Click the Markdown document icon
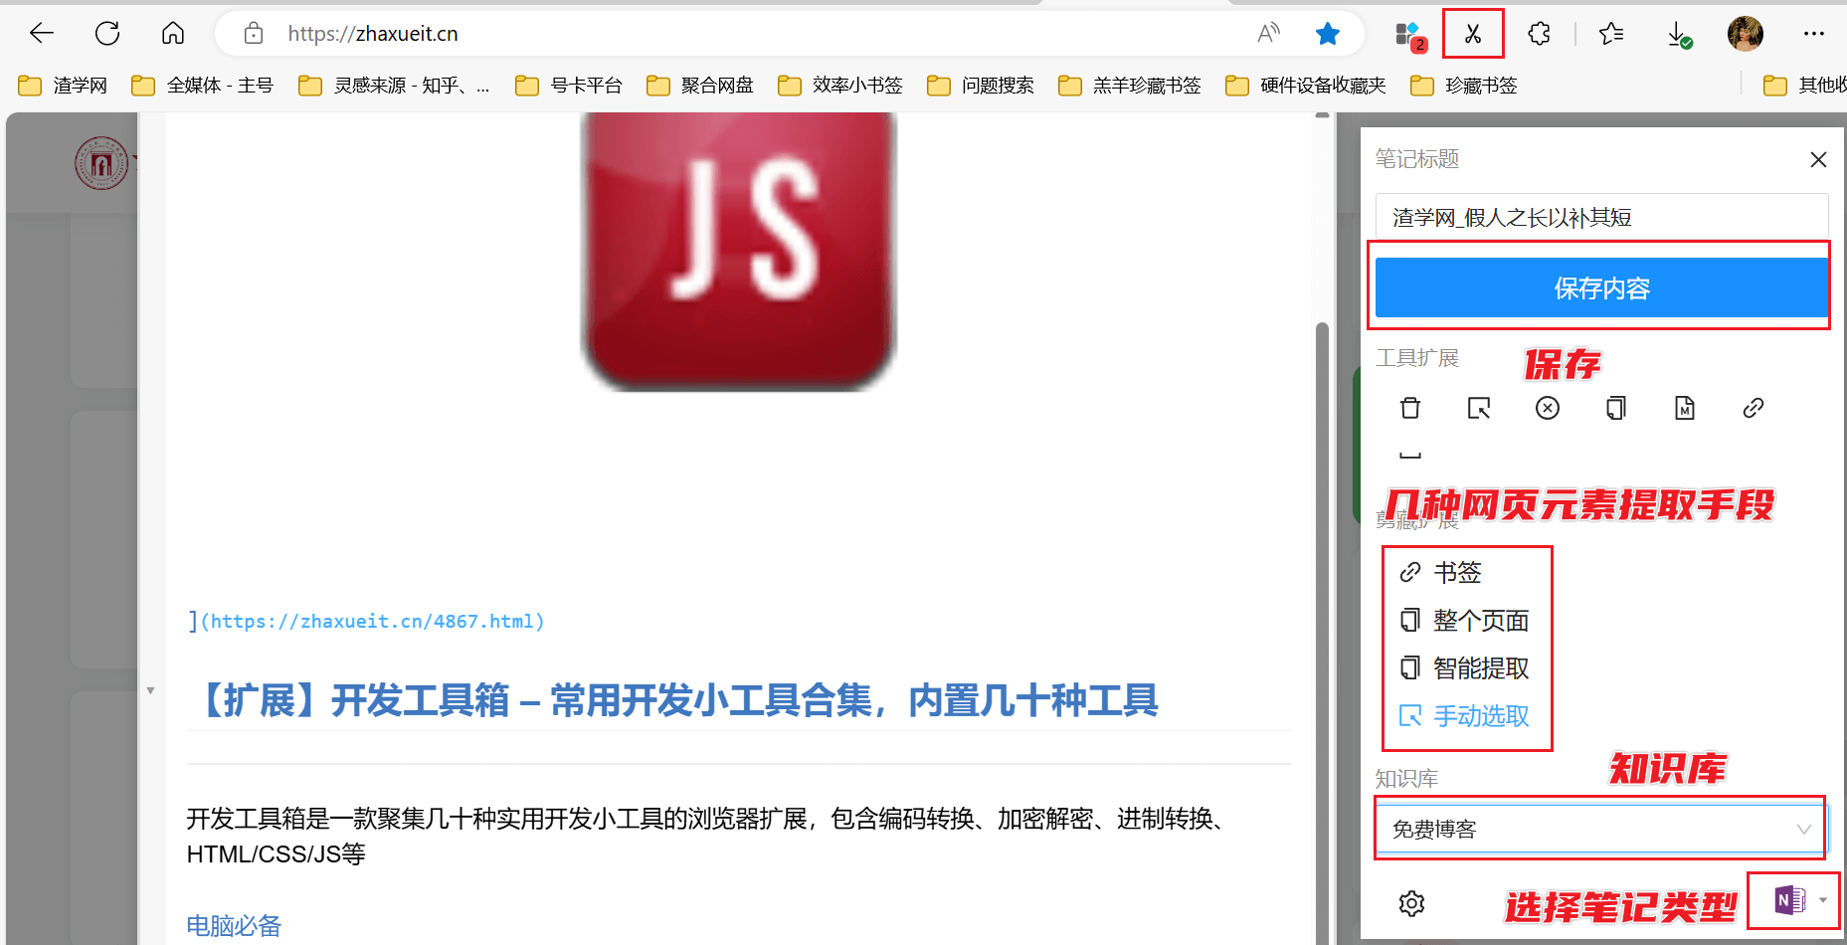The image size is (1847, 945). 1684,408
